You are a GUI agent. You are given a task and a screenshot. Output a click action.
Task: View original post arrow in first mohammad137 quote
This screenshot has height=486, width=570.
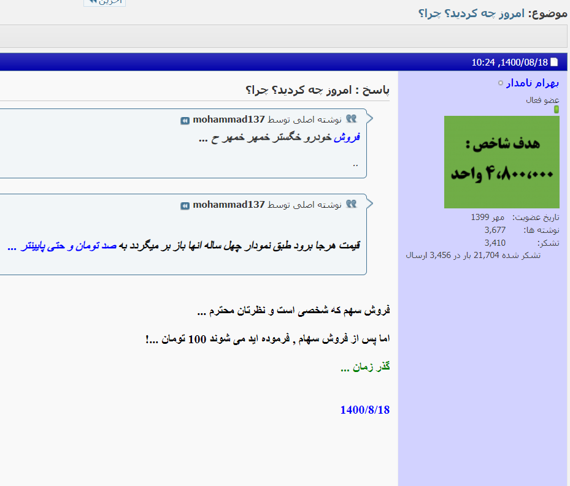(x=185, y=121)
